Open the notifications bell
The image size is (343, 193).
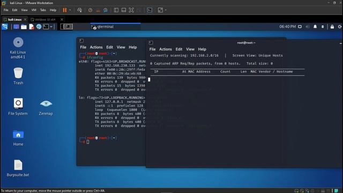pos(315,27)
